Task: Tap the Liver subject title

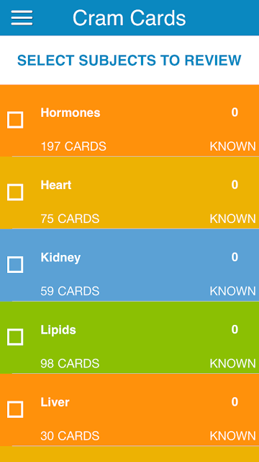Action: point(55,402)
